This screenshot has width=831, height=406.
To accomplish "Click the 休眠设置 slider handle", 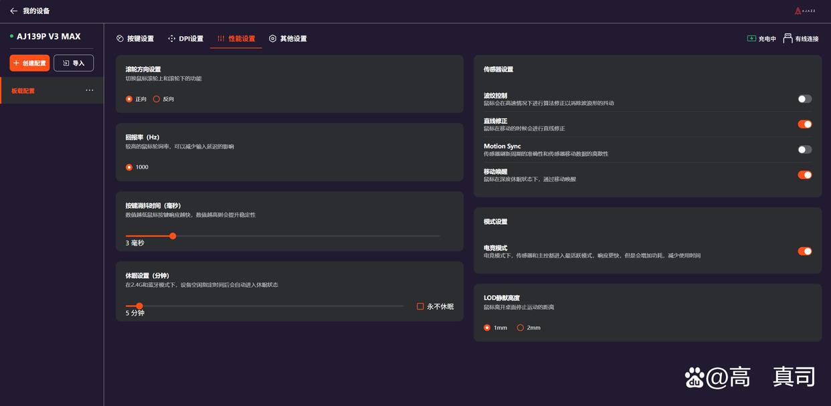I will [x=139, y=306].
